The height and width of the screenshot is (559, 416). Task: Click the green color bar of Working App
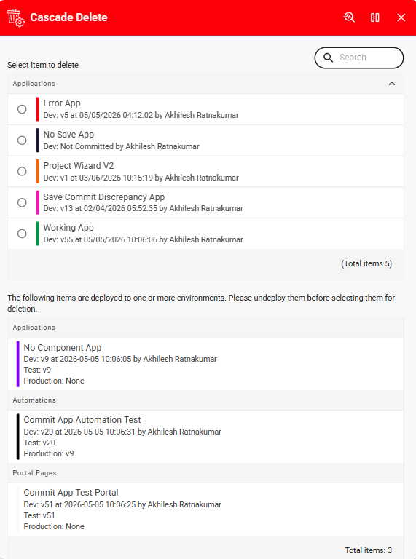37,234
